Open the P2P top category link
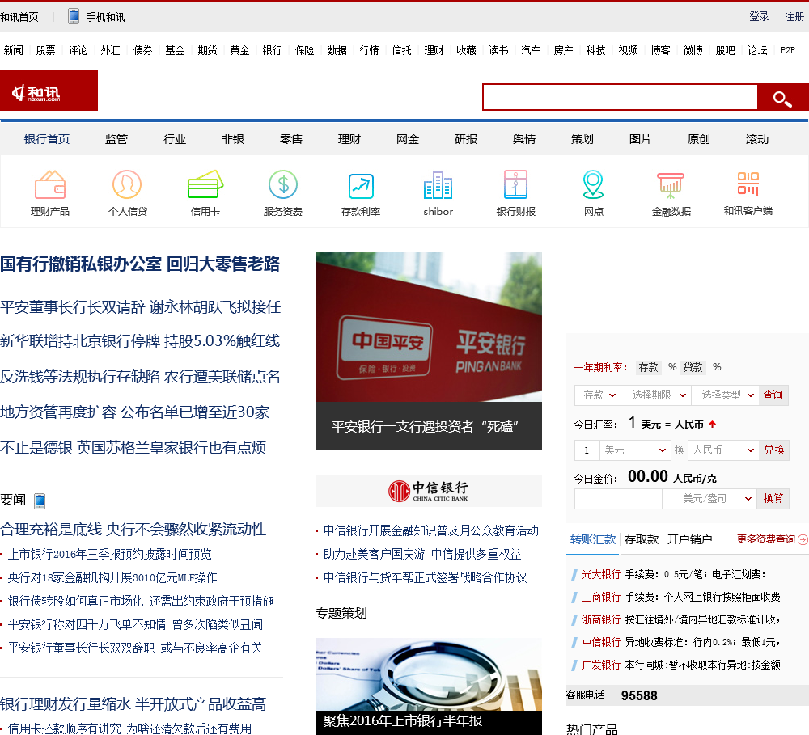Viewport: 809px width, 735px height. tap(787, 51)
